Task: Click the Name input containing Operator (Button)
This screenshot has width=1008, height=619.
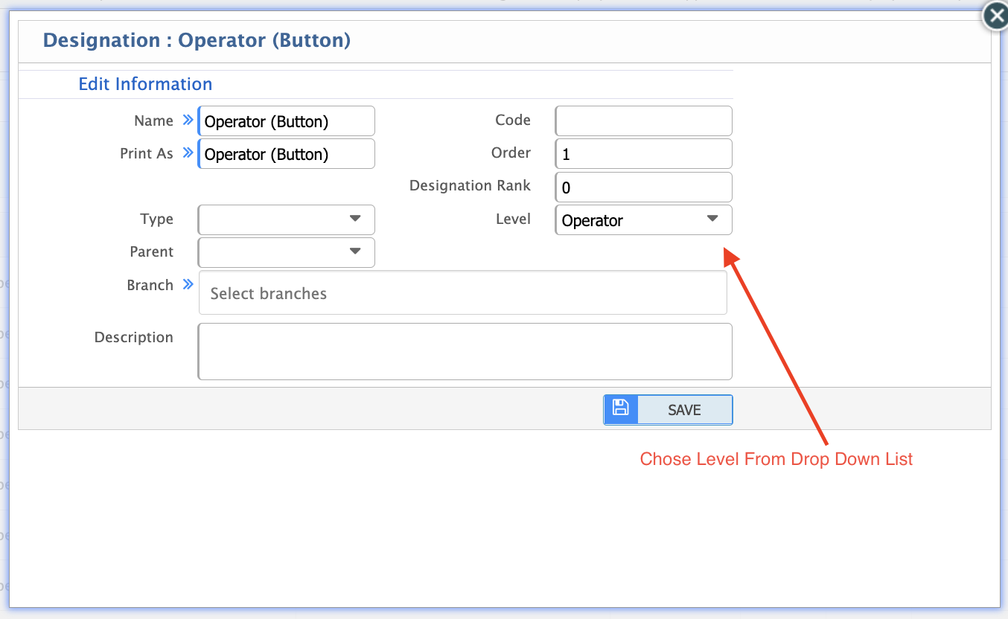Action: coord(286,121)
